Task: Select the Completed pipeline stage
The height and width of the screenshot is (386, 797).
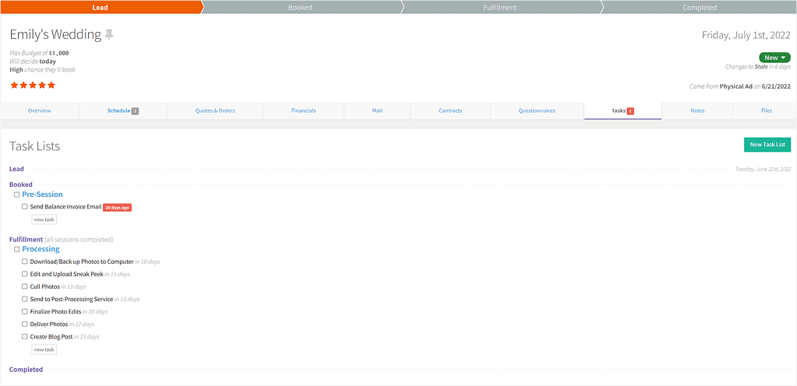Action: pos(700,7)
